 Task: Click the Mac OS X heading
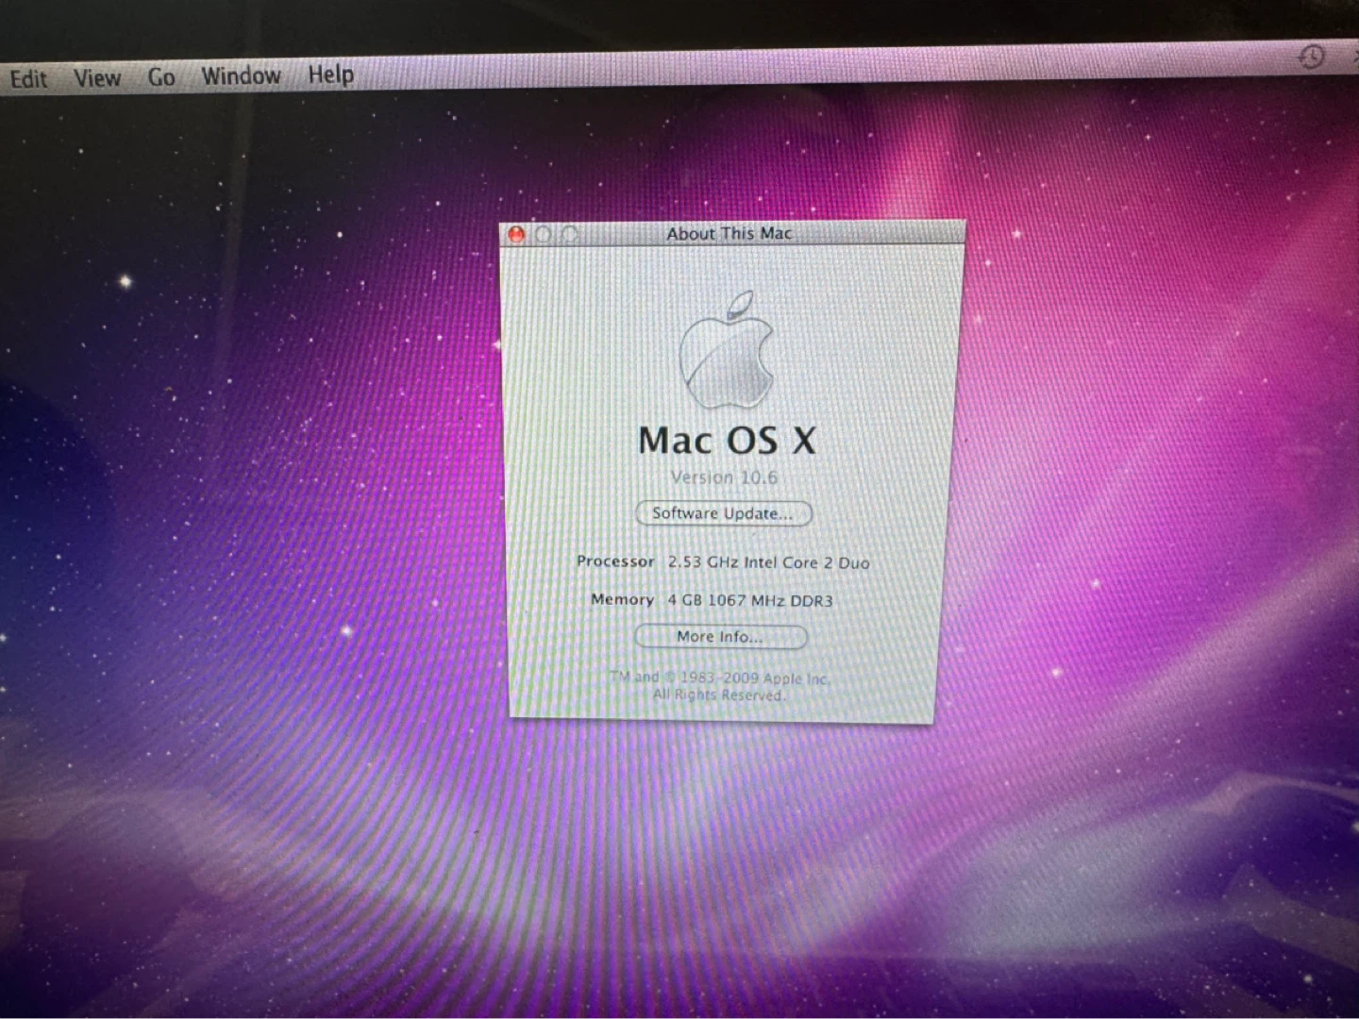727,441
